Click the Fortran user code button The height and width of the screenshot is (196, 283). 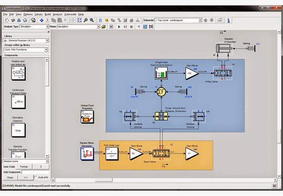24,167
